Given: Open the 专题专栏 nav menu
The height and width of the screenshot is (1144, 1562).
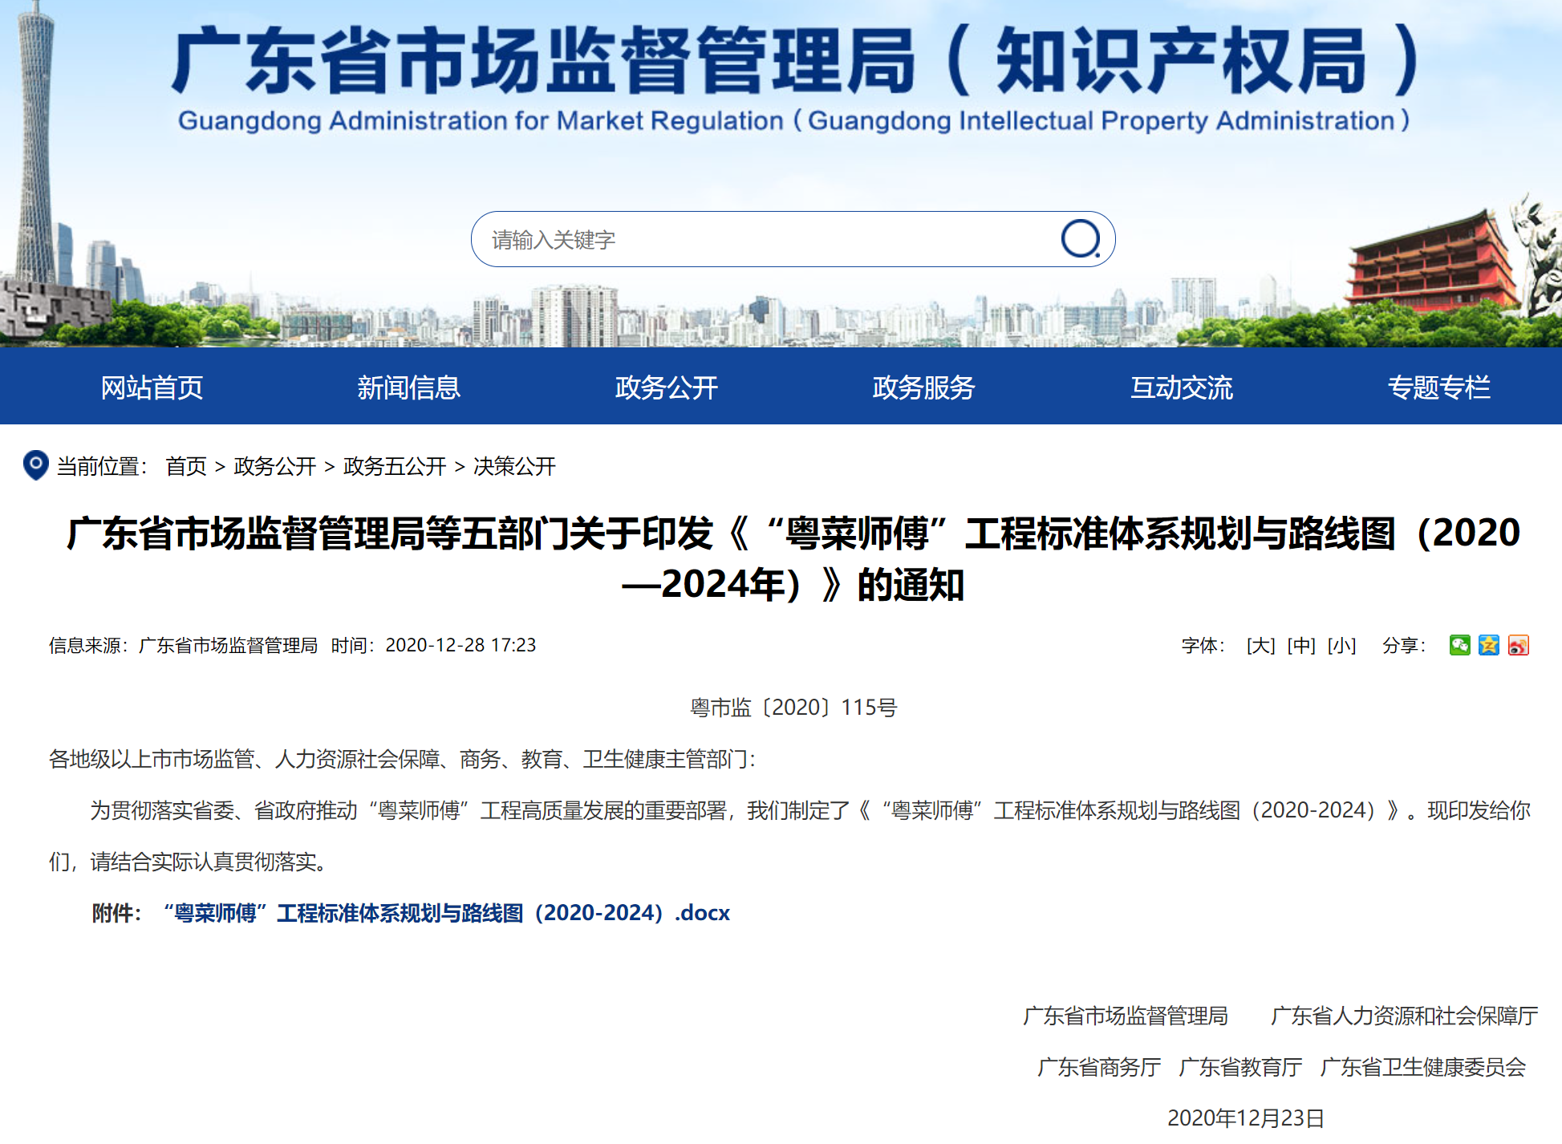Looking at the screenshot, I should 1438,387.
